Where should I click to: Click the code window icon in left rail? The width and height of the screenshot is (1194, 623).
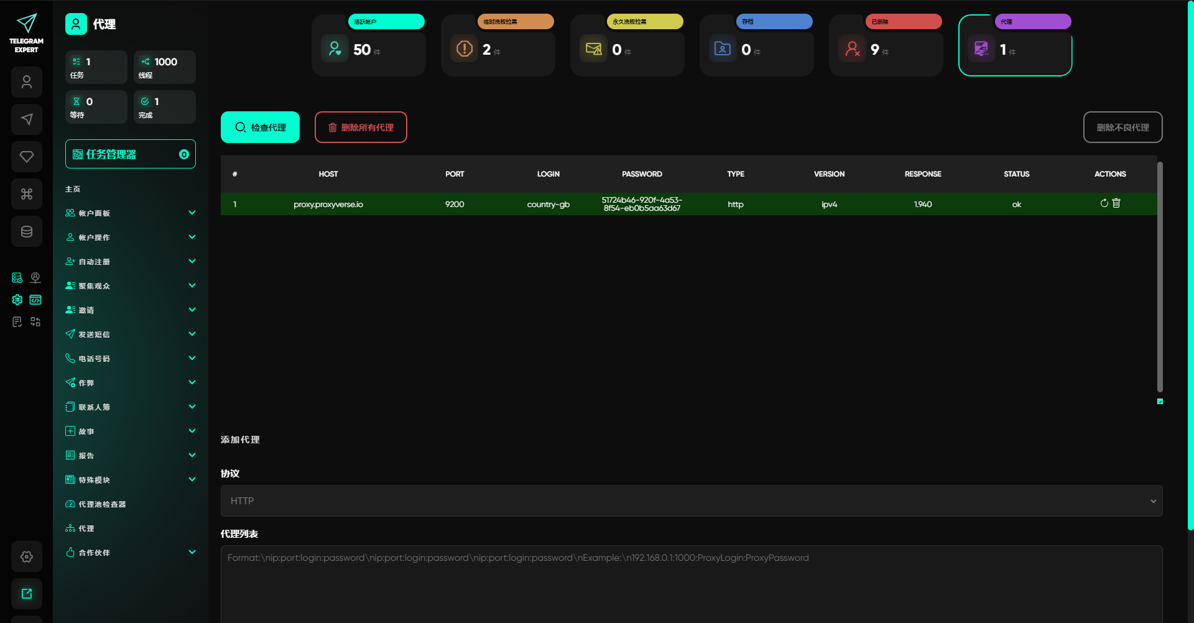(35, 300)
